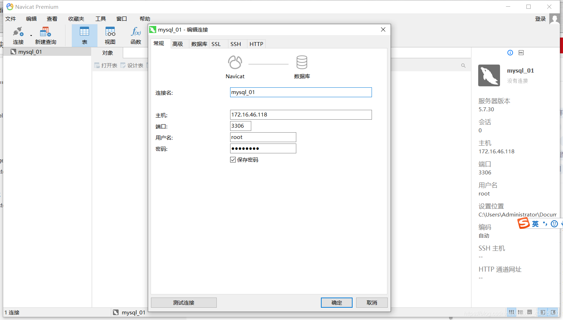Viewport: 563px width, 320px height.
Task: Switch to the HTTP tab
Action: [x=256, y=44]
